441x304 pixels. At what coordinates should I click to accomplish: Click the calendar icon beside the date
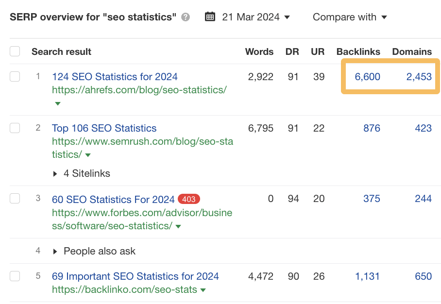(x=210, y=17)
